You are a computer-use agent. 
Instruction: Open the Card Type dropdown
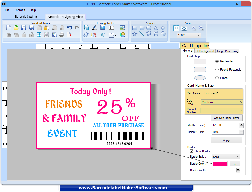point(241,102)
